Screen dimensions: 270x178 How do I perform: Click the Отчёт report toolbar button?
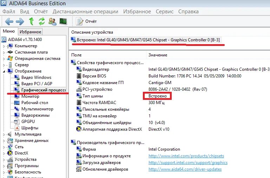click(86, 21)
